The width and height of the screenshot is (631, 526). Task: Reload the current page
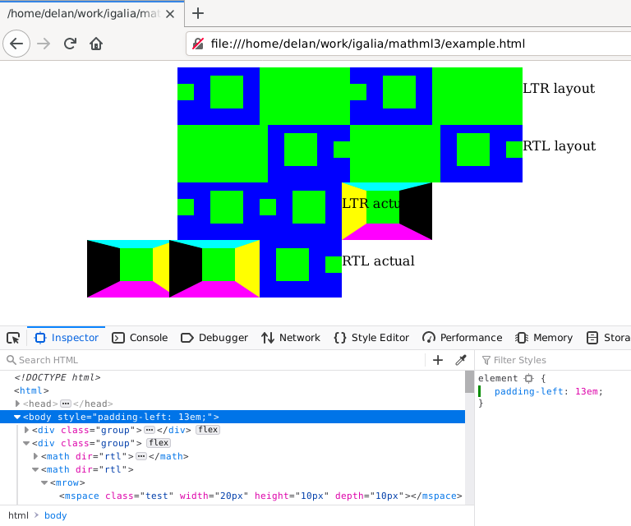(71, 44)
